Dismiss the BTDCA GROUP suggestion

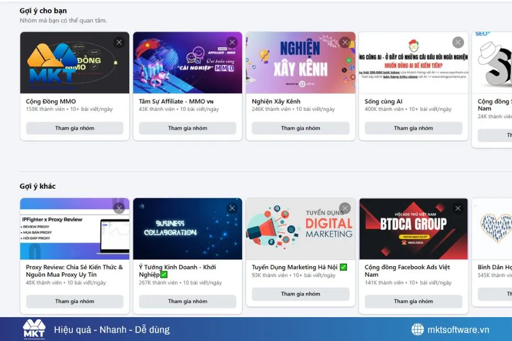pos(457,208)
